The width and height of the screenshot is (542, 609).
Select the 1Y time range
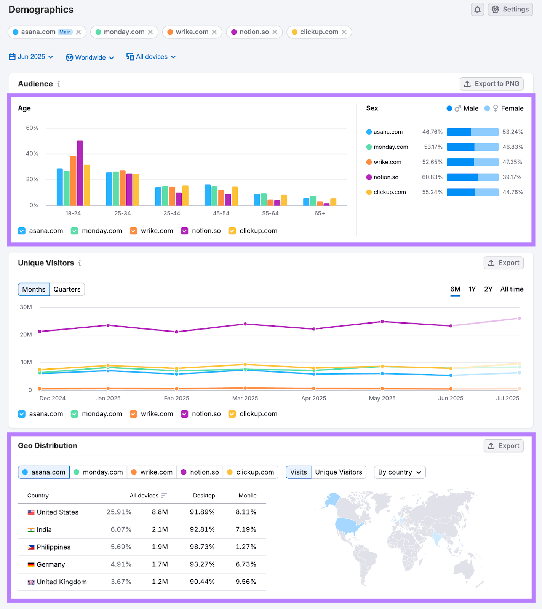[x=472, y=289]
